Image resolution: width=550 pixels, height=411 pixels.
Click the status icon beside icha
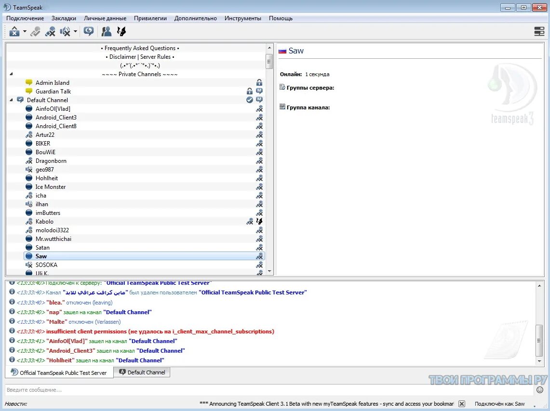tap(29, 195)
